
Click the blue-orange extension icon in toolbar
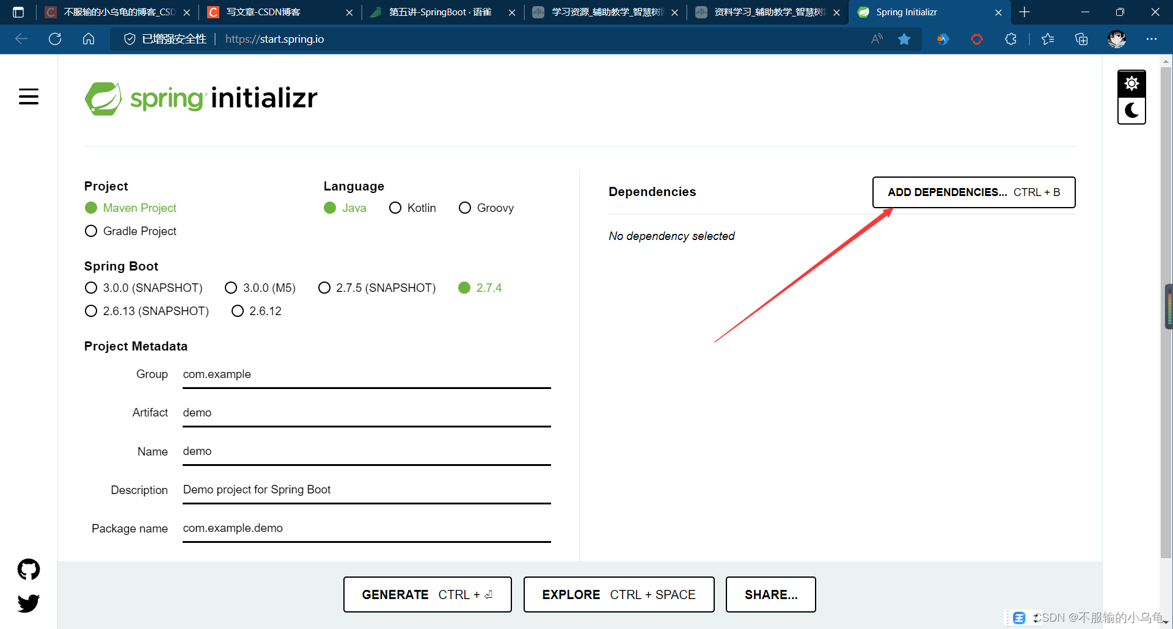943,39
